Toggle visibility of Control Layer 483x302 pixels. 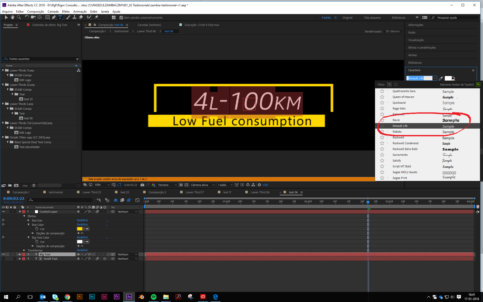tap(3, 211)
